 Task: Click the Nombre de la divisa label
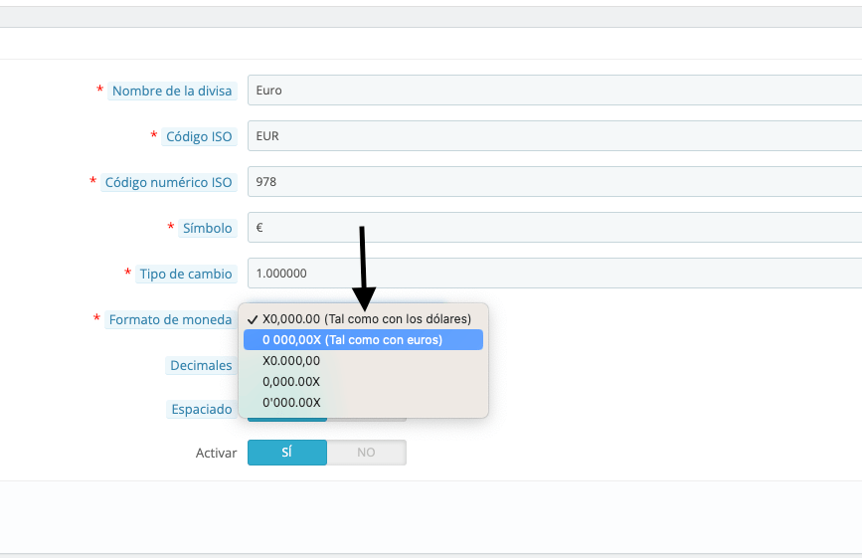tap(172, 91)
